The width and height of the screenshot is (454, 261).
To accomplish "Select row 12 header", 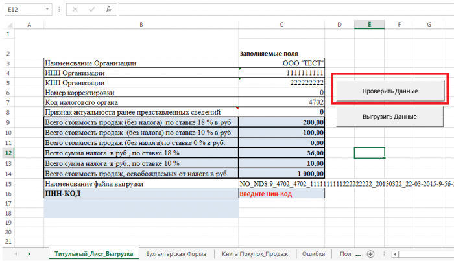I will coord(6,153).
